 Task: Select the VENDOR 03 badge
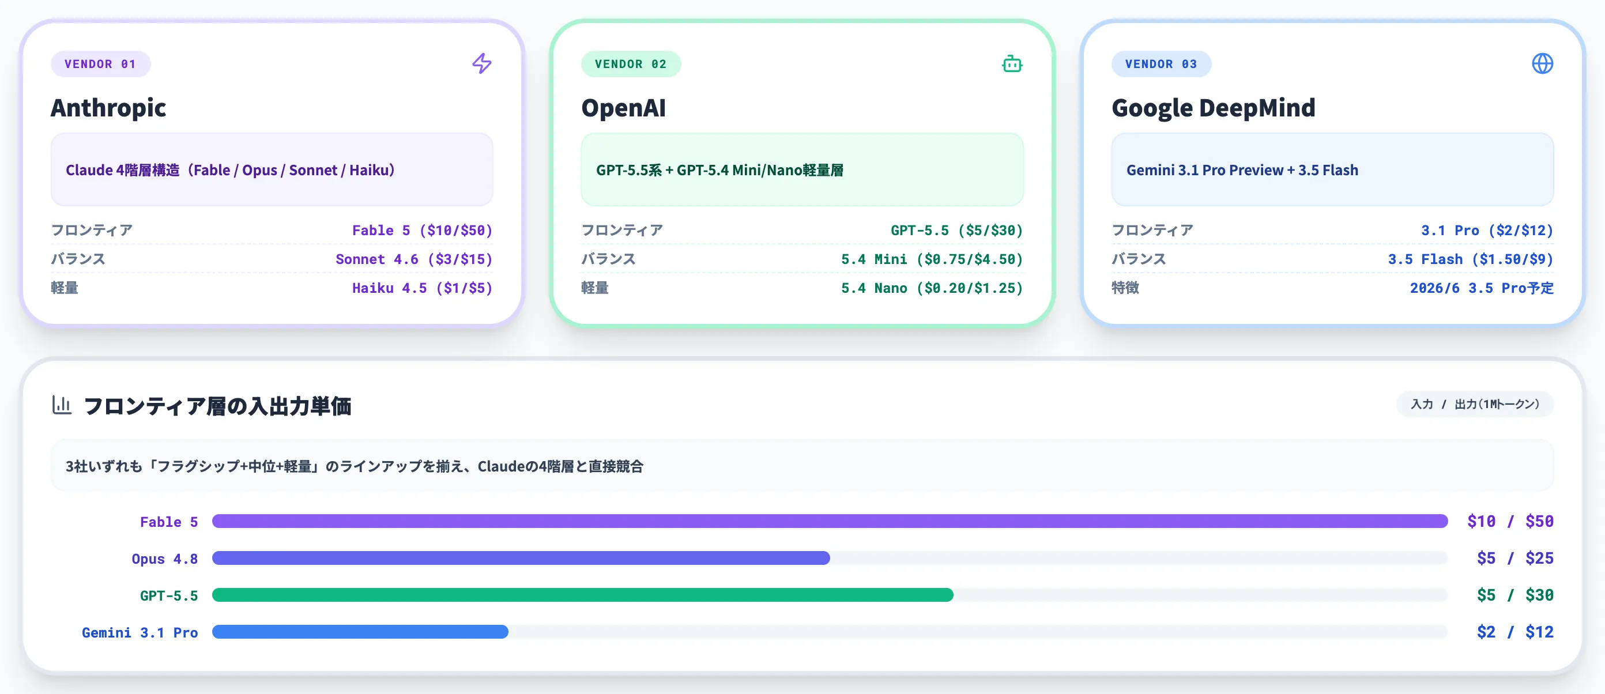click(x=1161, y=64)
